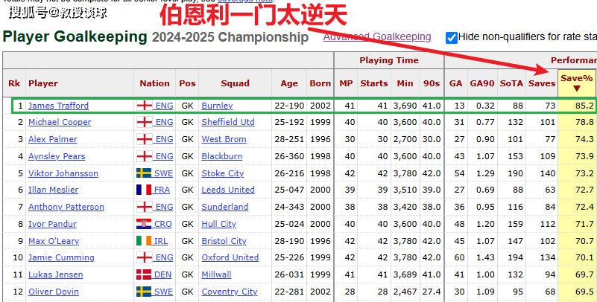Click England flag in Michael Cooper's row

(x=145, y=122)
